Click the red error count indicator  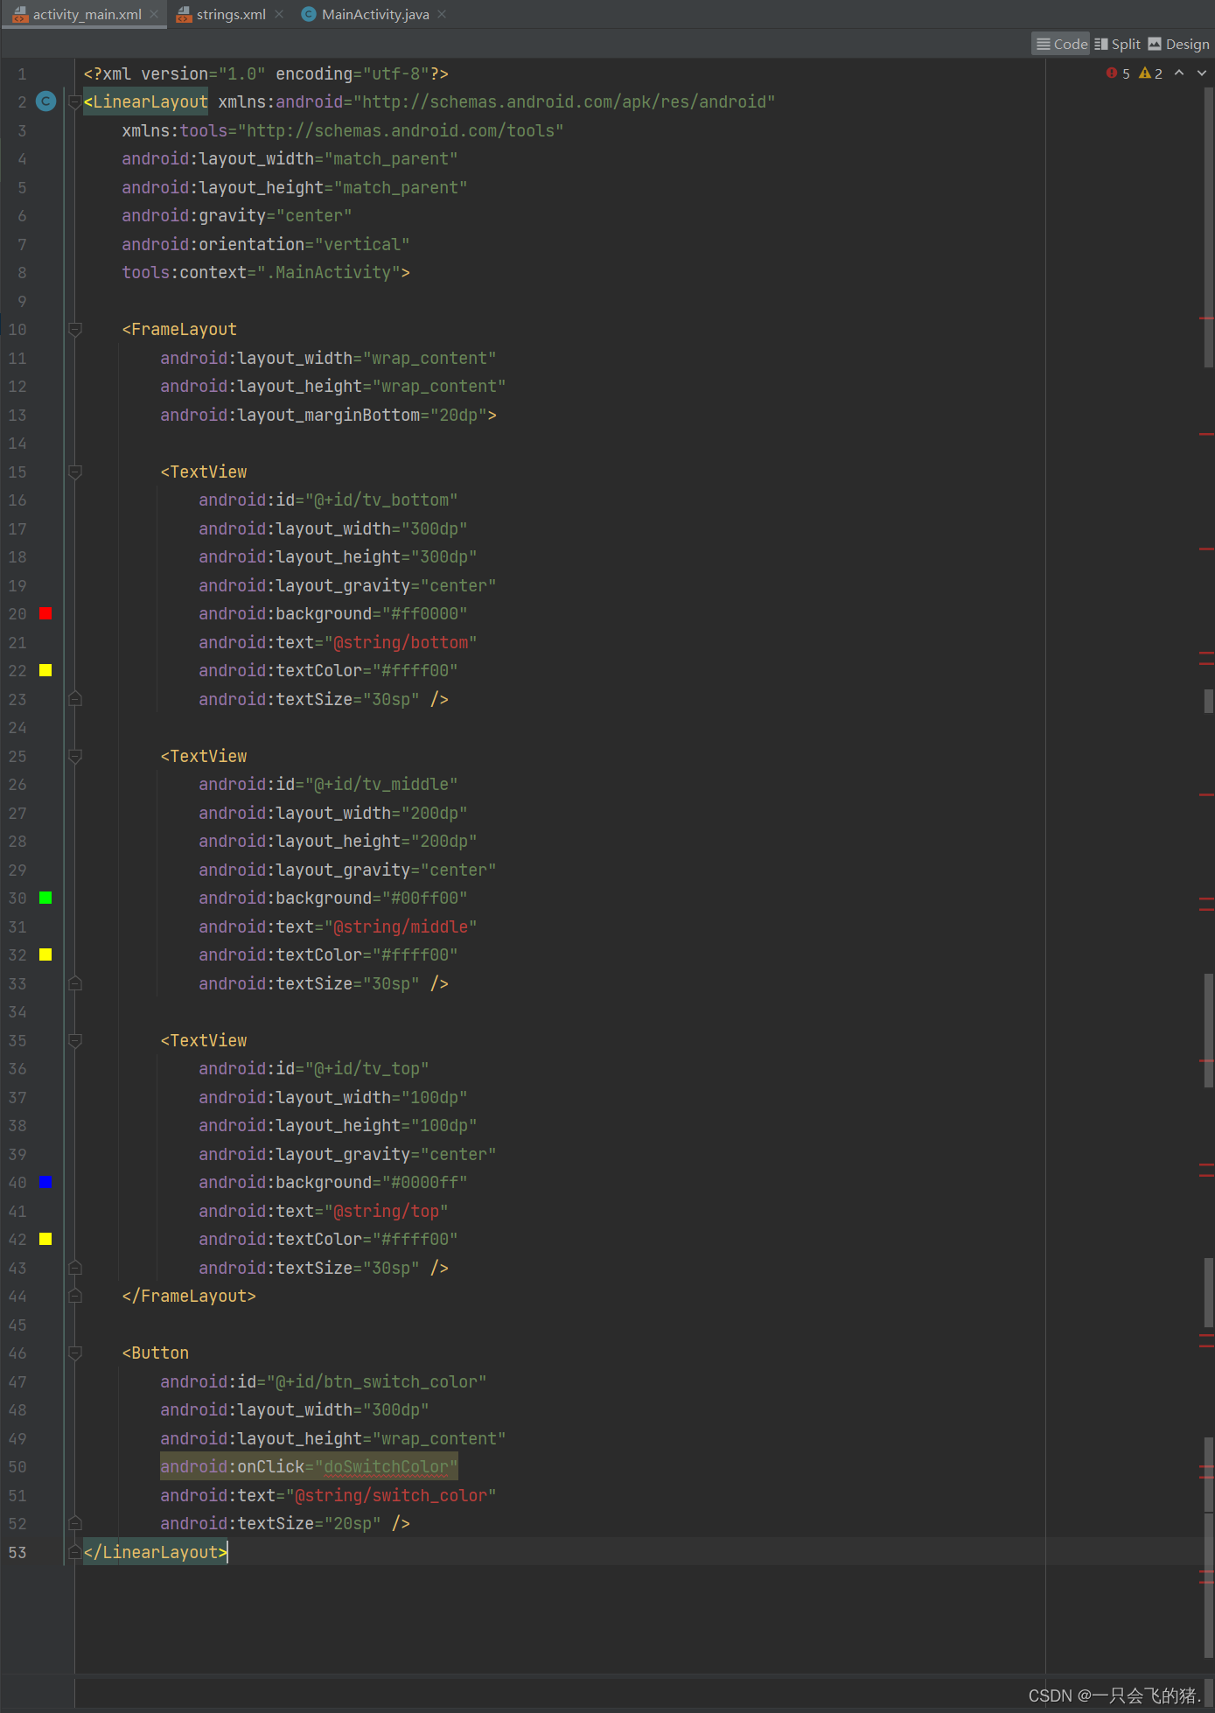pyautogui.click(x=1118, y=73)
